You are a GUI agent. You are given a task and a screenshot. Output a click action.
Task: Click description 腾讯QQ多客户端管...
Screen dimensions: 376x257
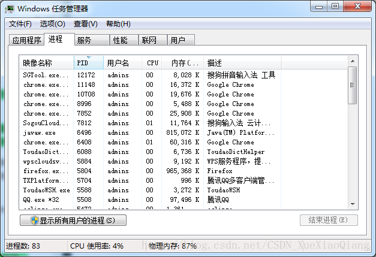tap(240, 180)
